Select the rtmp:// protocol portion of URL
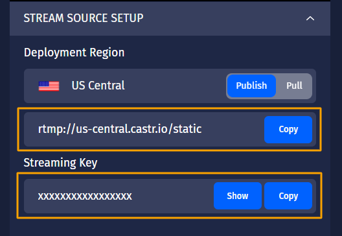Viewport: 342px width, 236px height. pyautogui.click(x=57, y=129)
